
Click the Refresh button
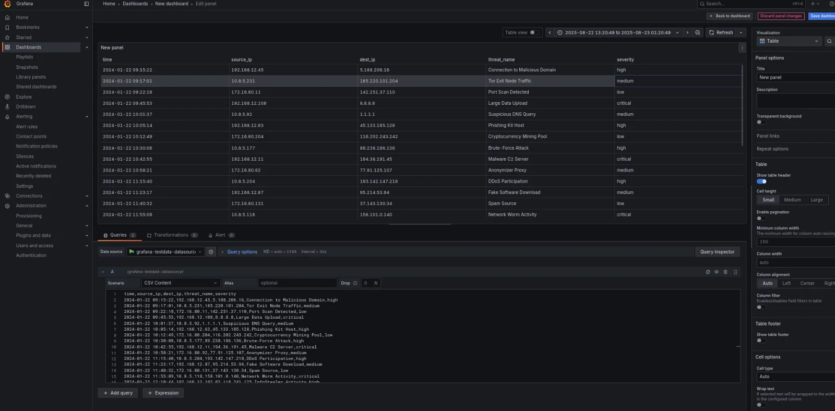[721, 32]
